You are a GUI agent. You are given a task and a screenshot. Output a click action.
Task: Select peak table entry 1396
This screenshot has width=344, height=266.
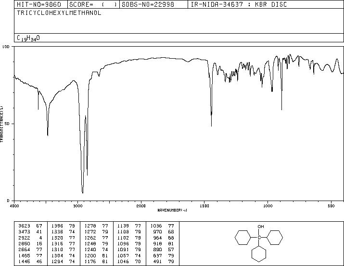click(63, 226)
